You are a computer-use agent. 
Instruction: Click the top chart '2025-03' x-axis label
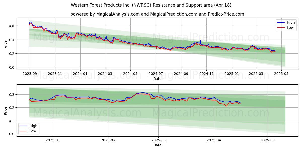[256, 74]
